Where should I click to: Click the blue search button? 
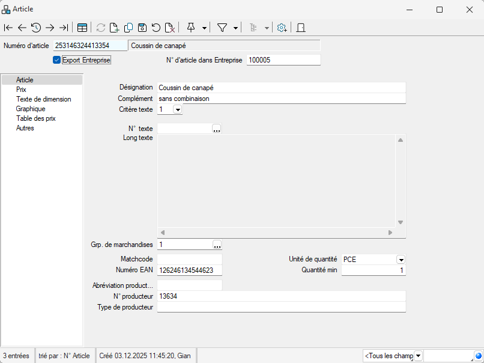478,356
